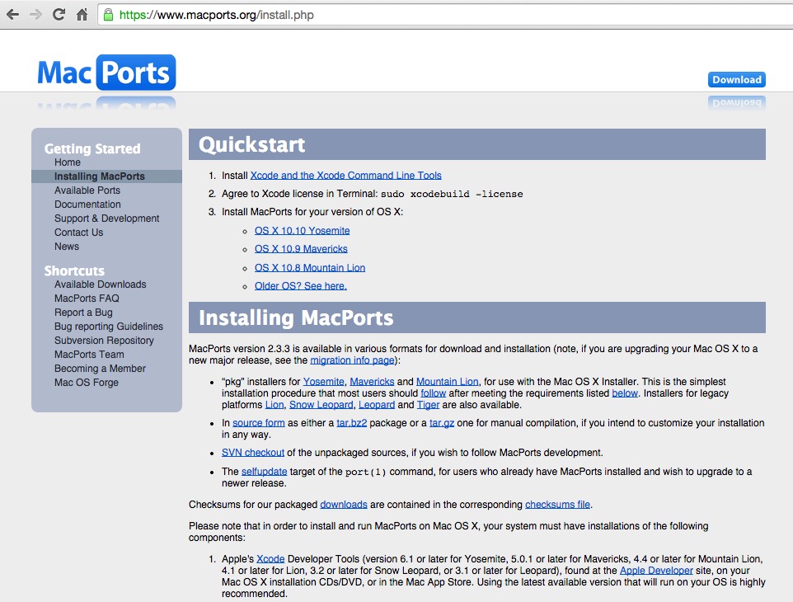
Task: Open Available Ports in the sidebar
Action: [x=87, y=190]
